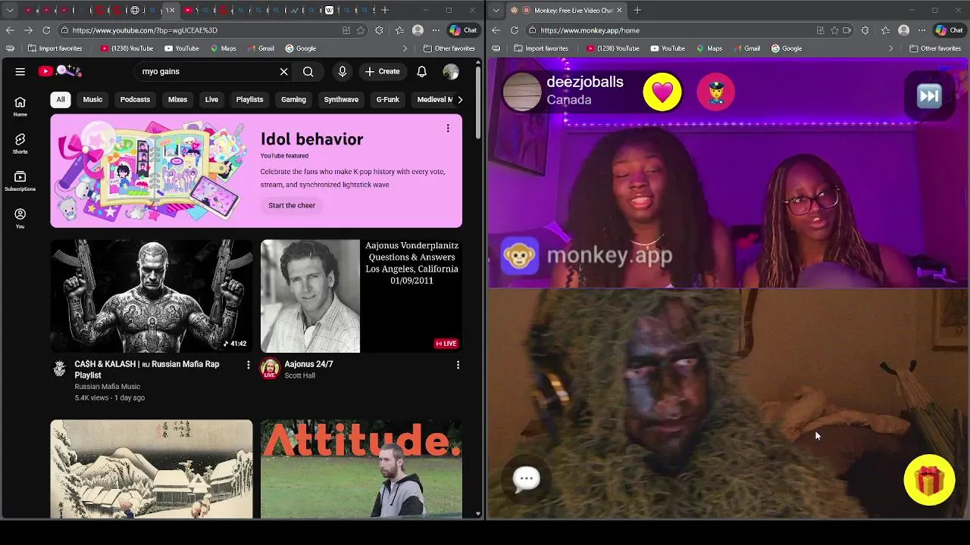Open Subscriptions in the YouTube sidebar
This screenshot has height=545, width=970.
point(20,181)
